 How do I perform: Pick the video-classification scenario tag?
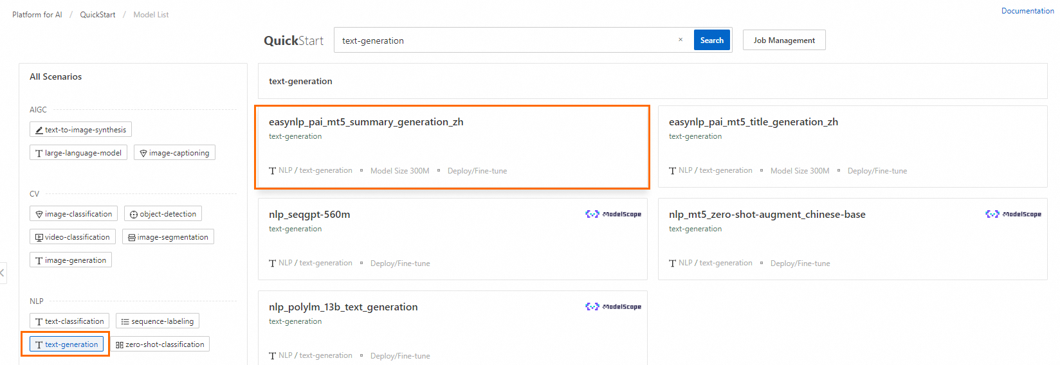[x=73, y=237]
